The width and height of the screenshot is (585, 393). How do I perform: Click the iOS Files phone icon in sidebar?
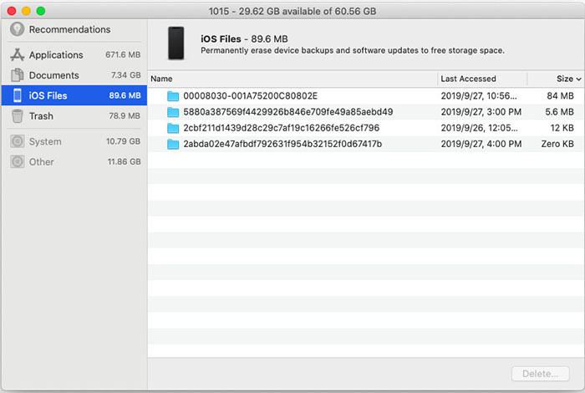[x=18, y=95]
